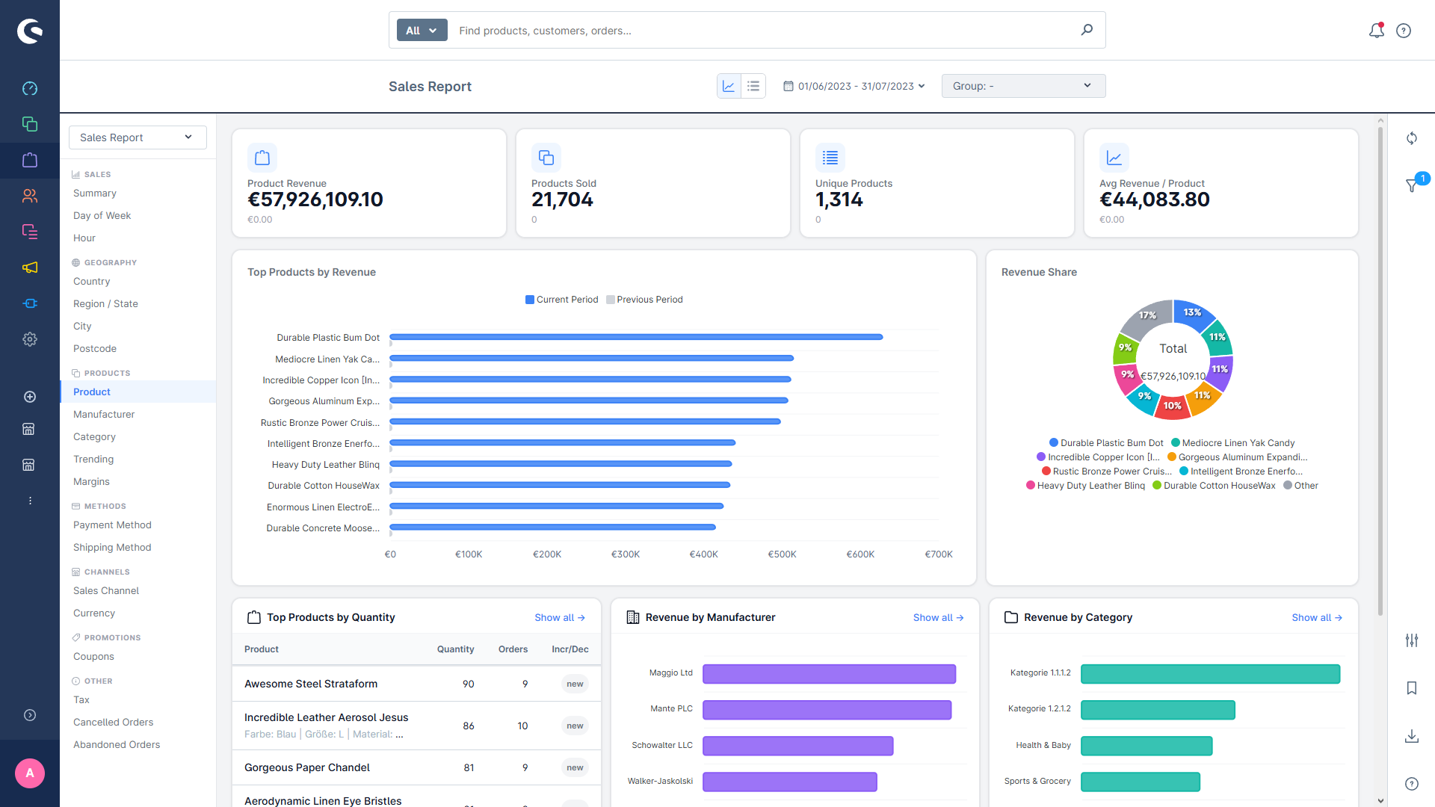The width and height of the screenshot is (1435, 807).
Task: Click the Maggio Ltd purple revenue bar
Action: click(x=829, y=674)
